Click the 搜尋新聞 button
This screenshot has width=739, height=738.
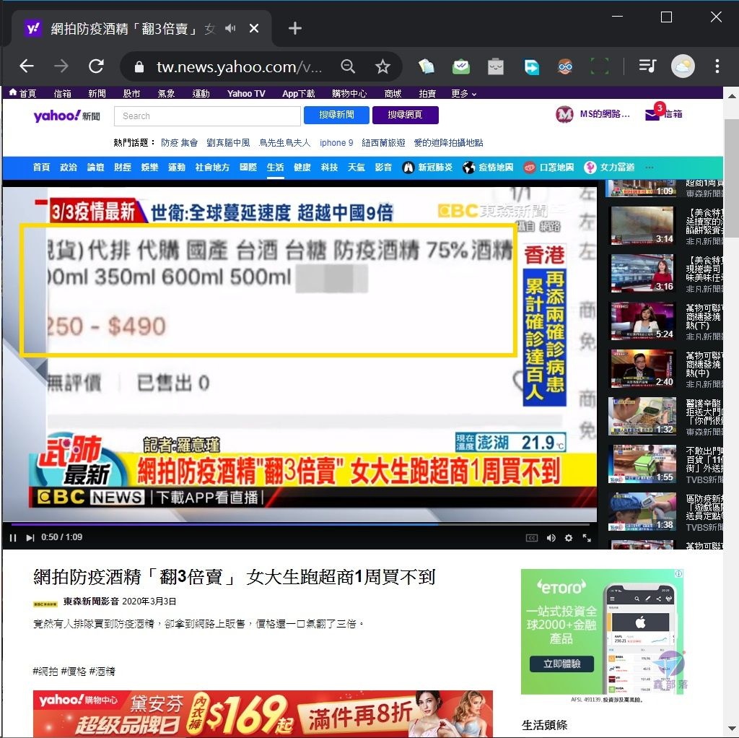pyautogui.click(x=336, y=115)
